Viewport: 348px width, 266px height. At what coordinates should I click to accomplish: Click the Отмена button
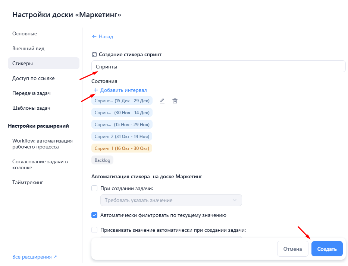click(x=292, y=249)
